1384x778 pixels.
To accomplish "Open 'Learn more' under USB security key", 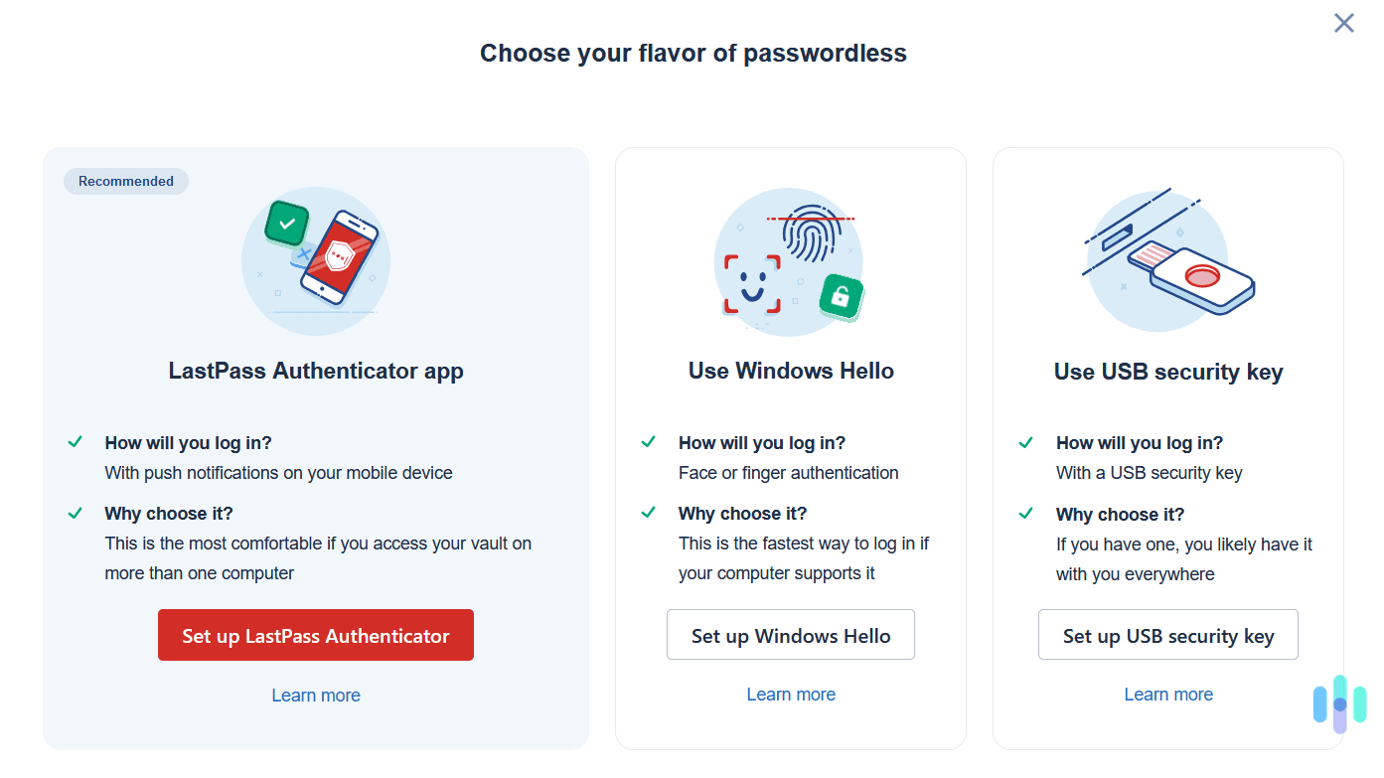I will click(1168, 694).
